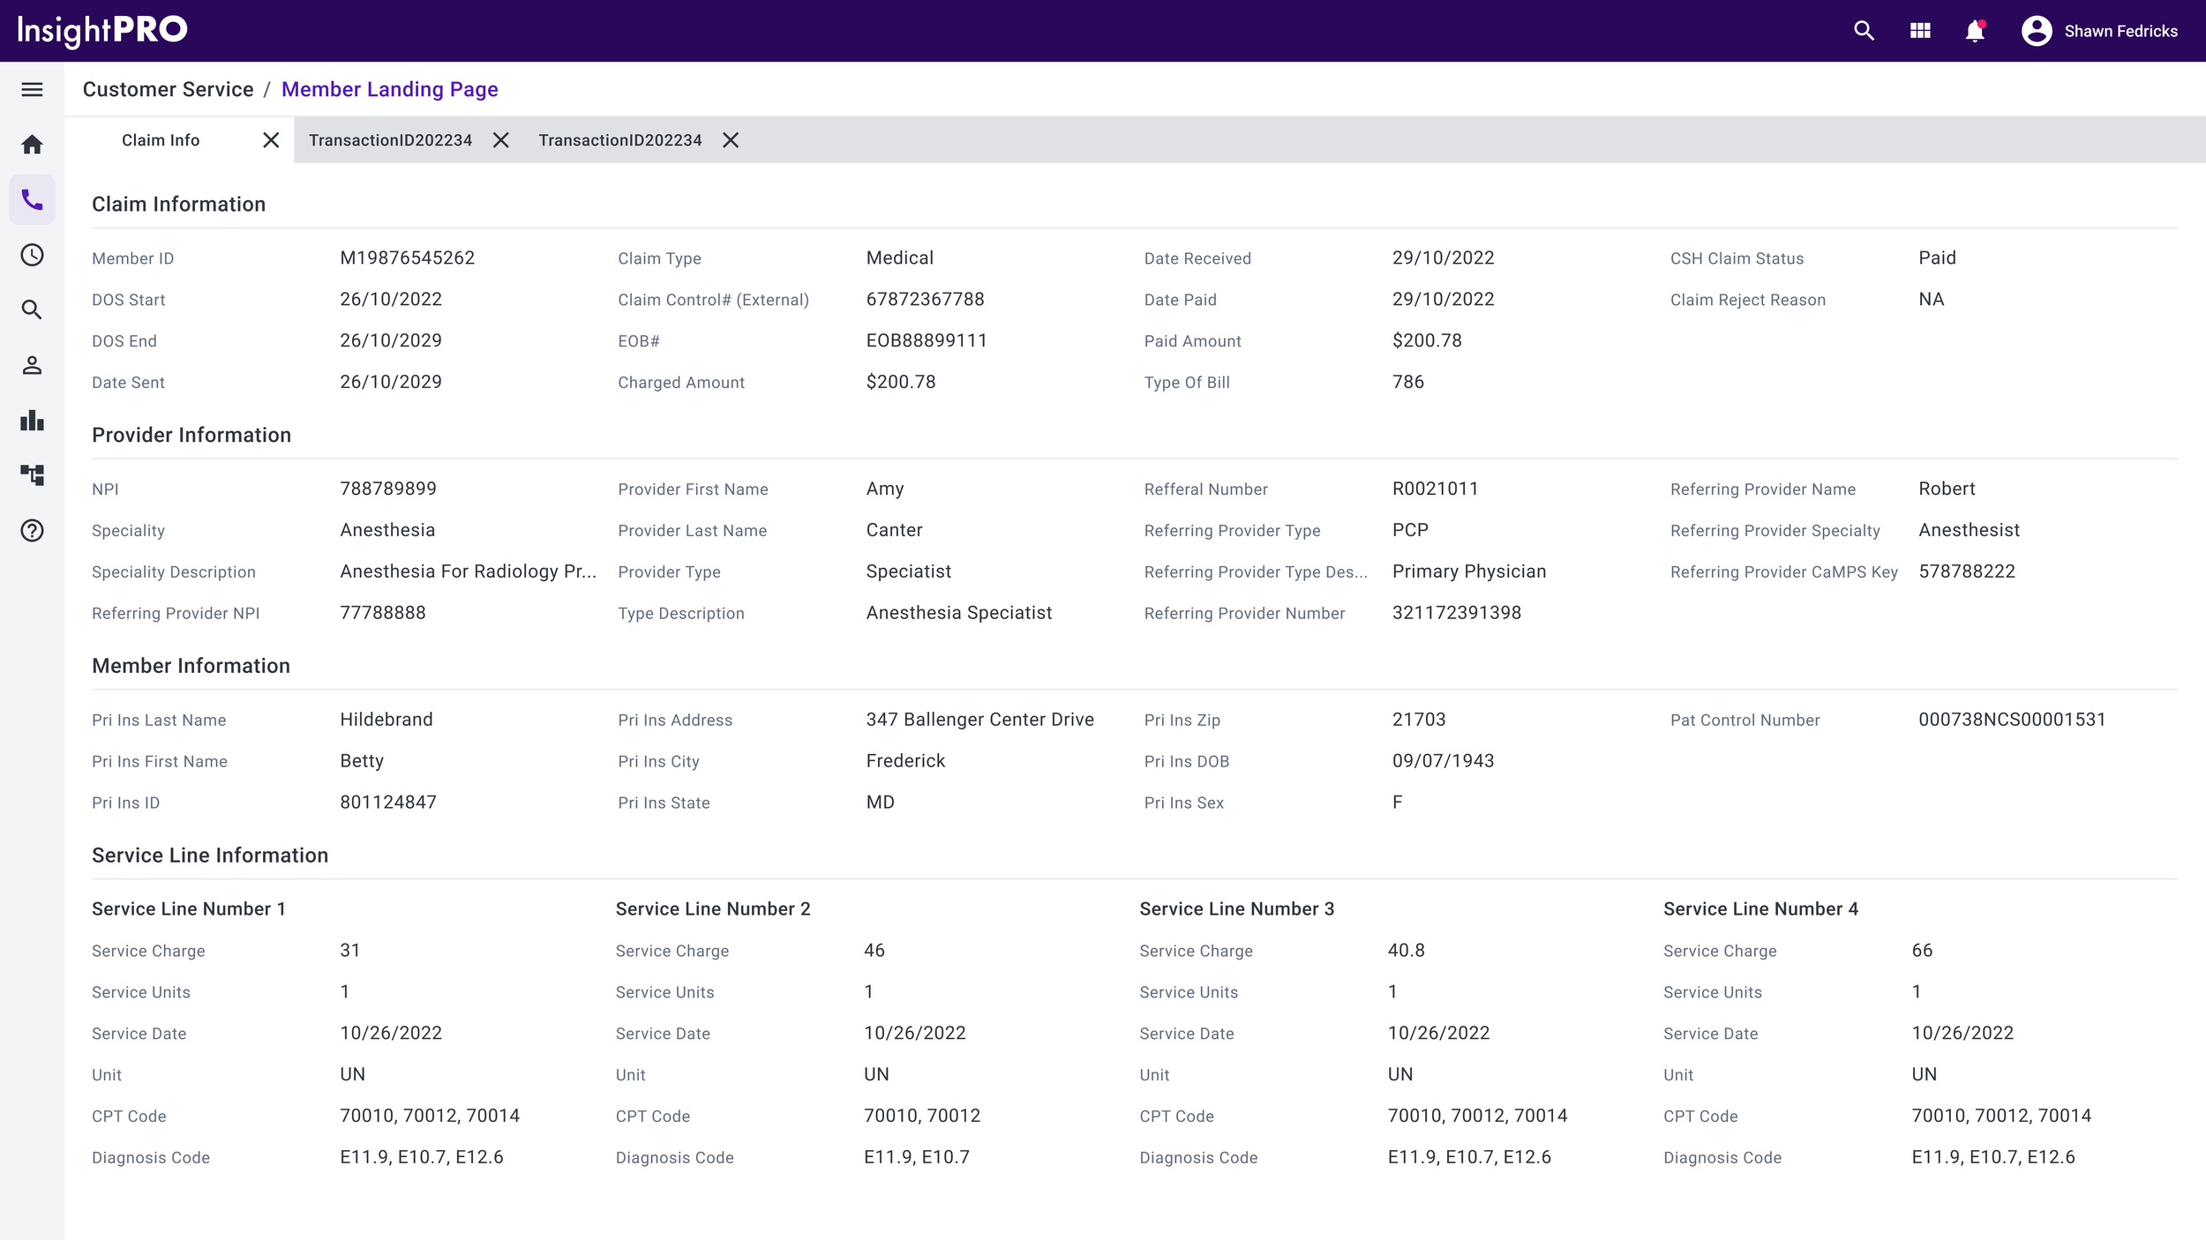Click Member Landing Page breadcrumb link
Screen dimensions: 2206x1240
[x=389, y=89]
